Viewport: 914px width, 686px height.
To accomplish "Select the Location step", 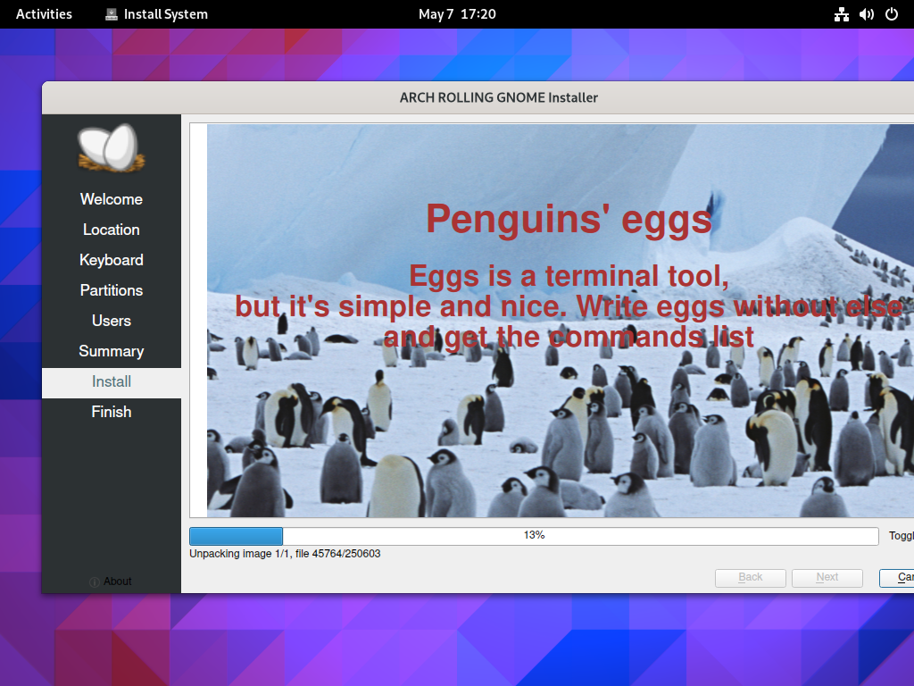I will pyautogui.click(x=111, y=230).
